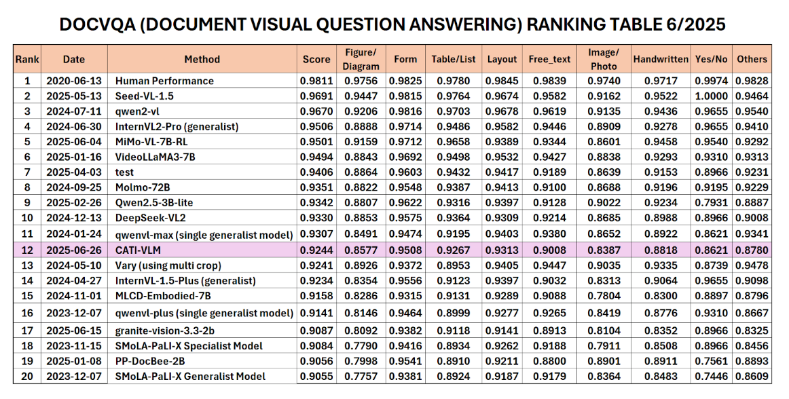
Task: Select Molmo-72B Free_text value 0.9100
Action: (549, 187)
